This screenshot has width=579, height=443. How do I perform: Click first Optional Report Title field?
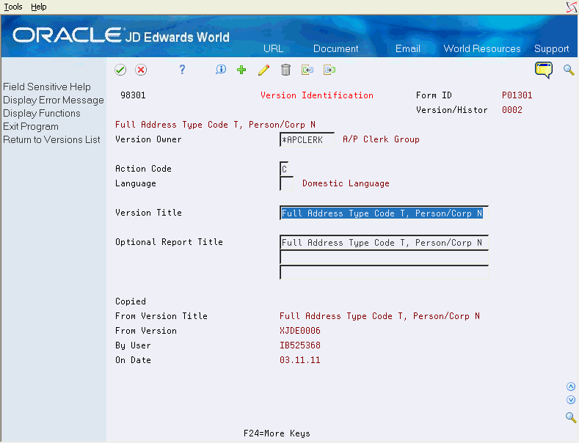pos(384,243)
